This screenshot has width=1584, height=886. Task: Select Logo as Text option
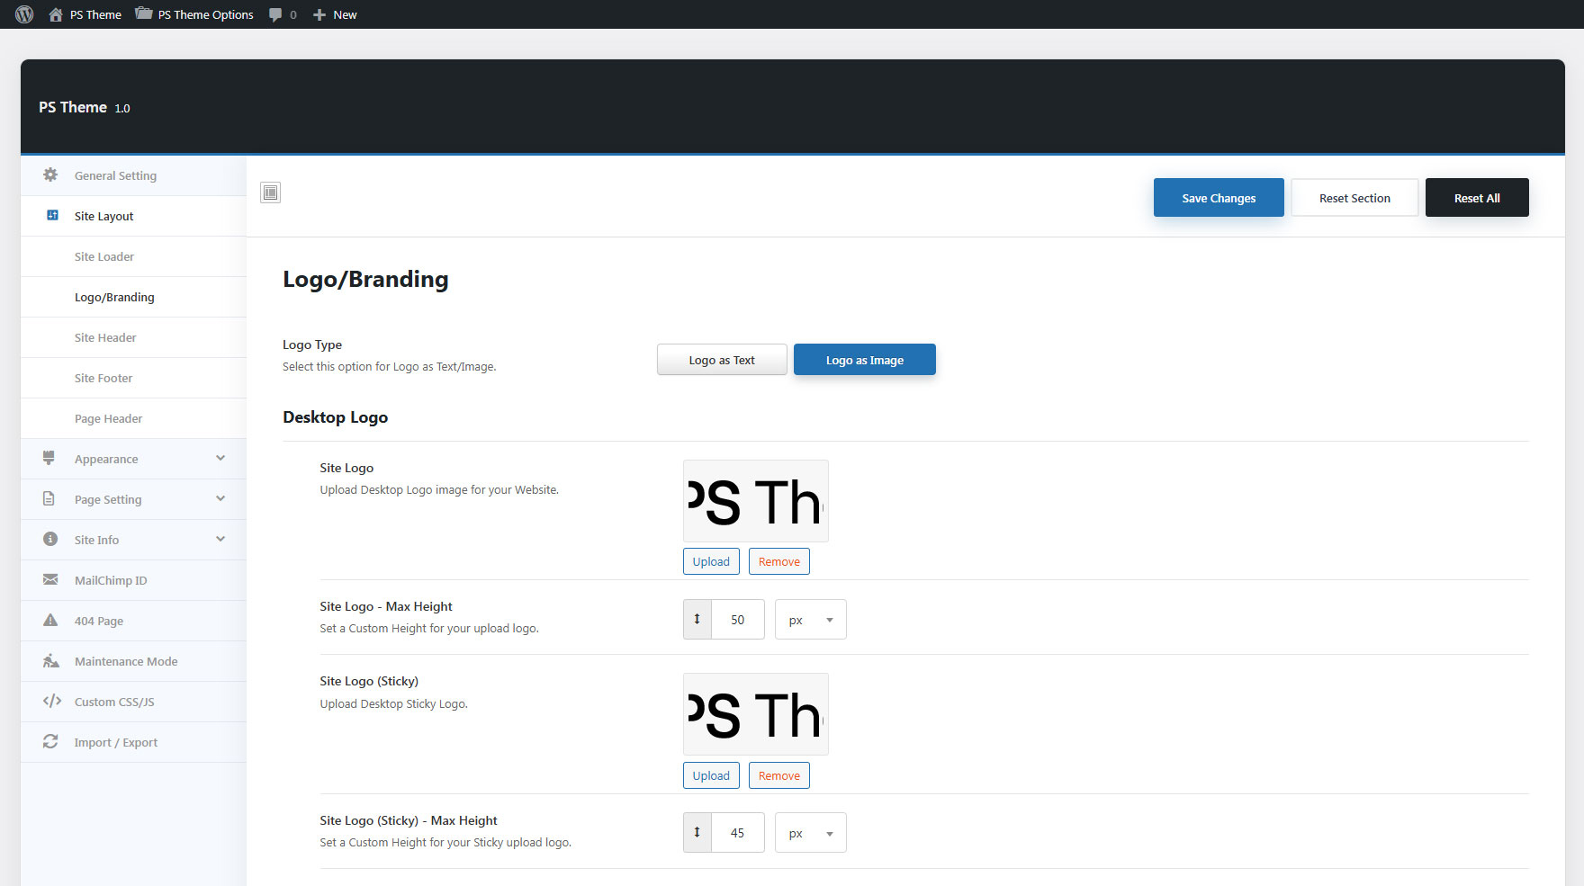tap(722, 360)
